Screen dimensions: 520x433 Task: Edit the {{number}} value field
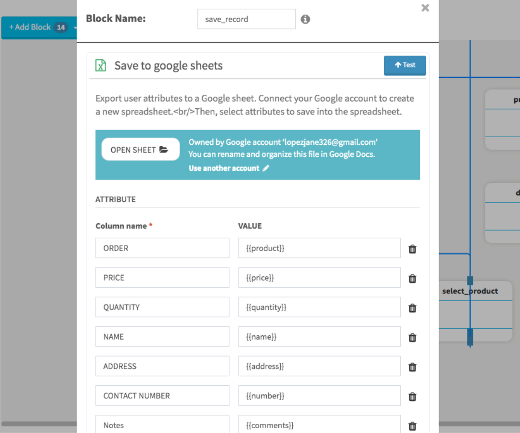pyautogui.click(x=319, y=395)
